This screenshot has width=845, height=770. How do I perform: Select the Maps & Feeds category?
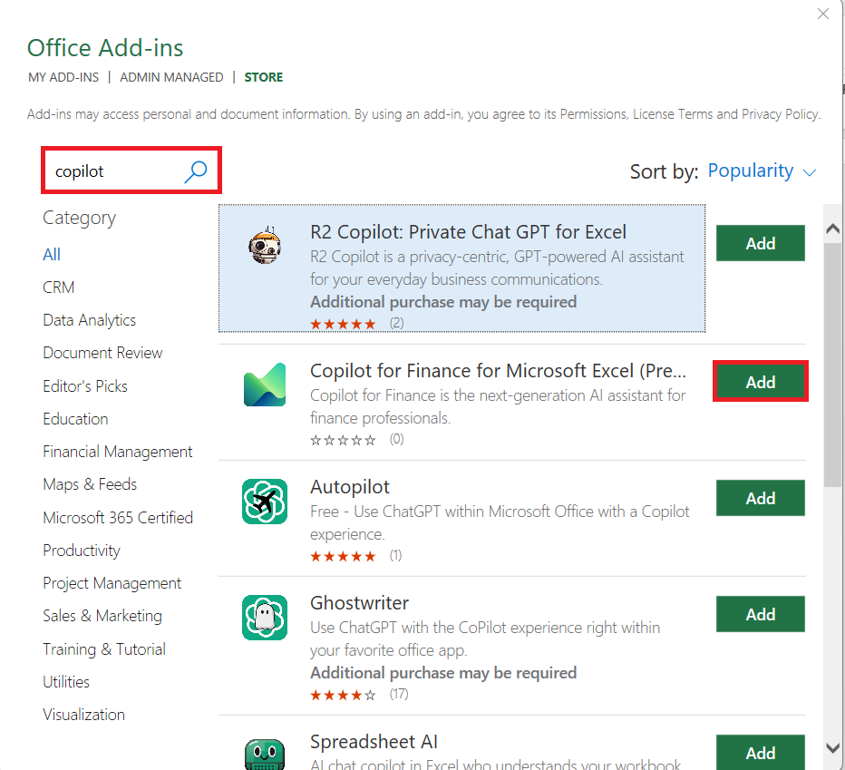point(90,484)
